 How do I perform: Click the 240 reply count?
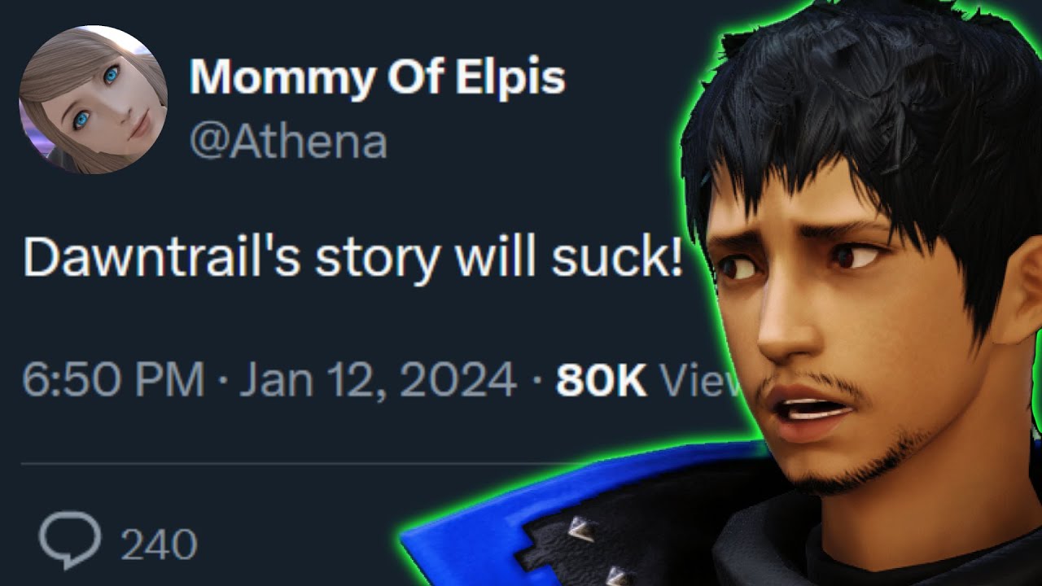(x=159, y=544)
